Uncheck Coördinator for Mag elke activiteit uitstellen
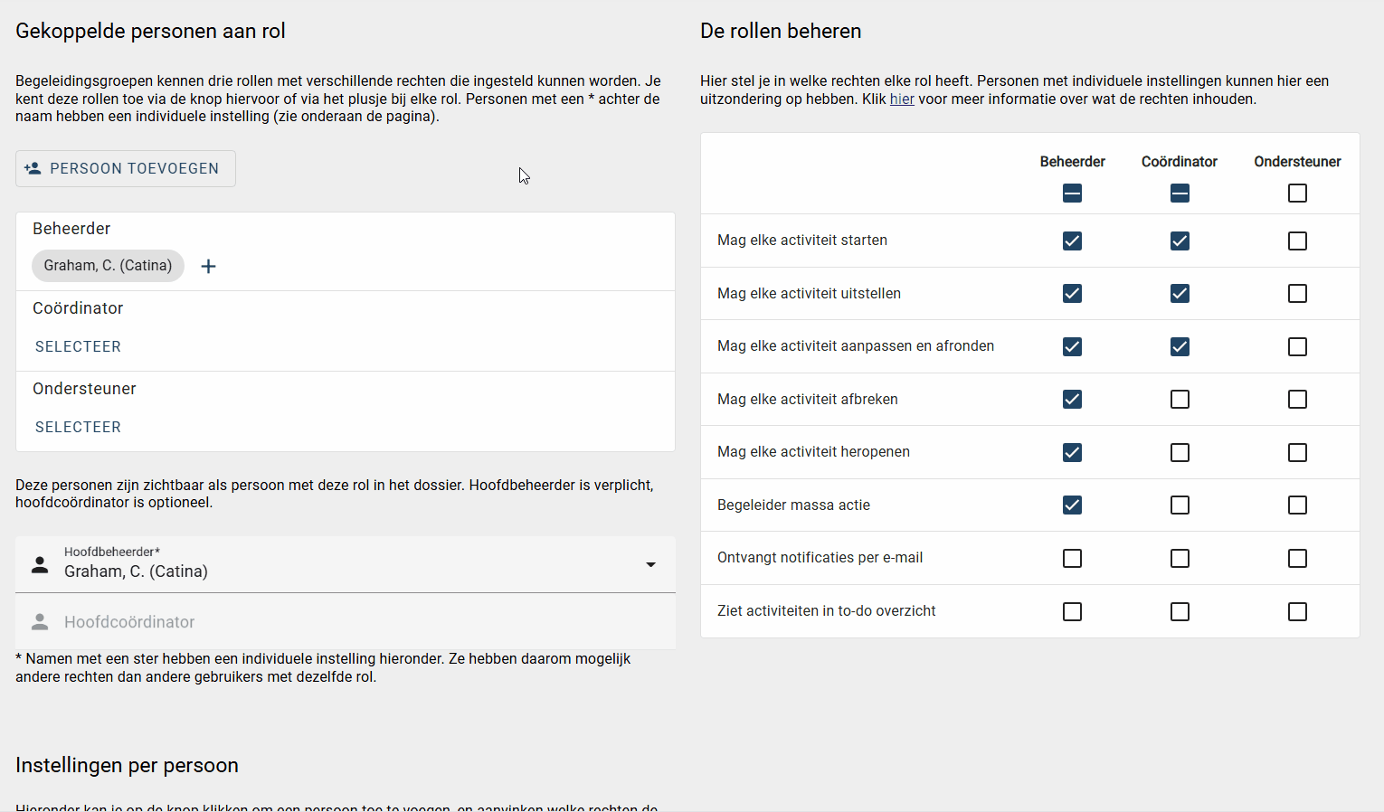Image resolution: width=1384 pixels, height=812 pixels. (1180, 294)
